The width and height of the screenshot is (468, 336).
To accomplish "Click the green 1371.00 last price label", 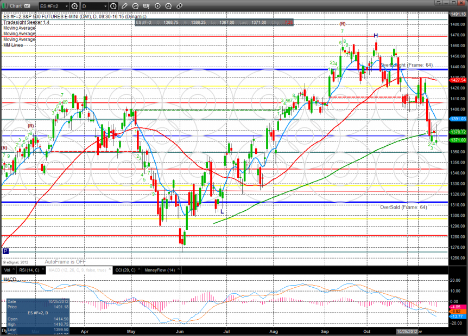I will pos(458,140).
